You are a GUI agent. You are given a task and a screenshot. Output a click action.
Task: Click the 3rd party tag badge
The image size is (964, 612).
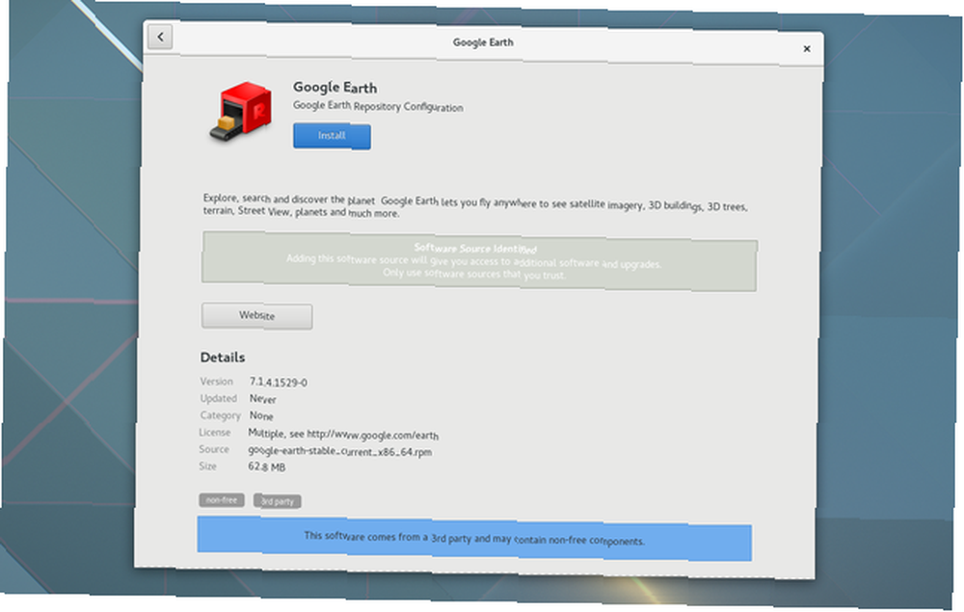(278, 501)
